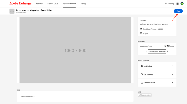This screenshot has width=187, height=104.
Task: Click the 'DXAutoOrg Stage' text under the listing title
Action: tap(21, 12)
